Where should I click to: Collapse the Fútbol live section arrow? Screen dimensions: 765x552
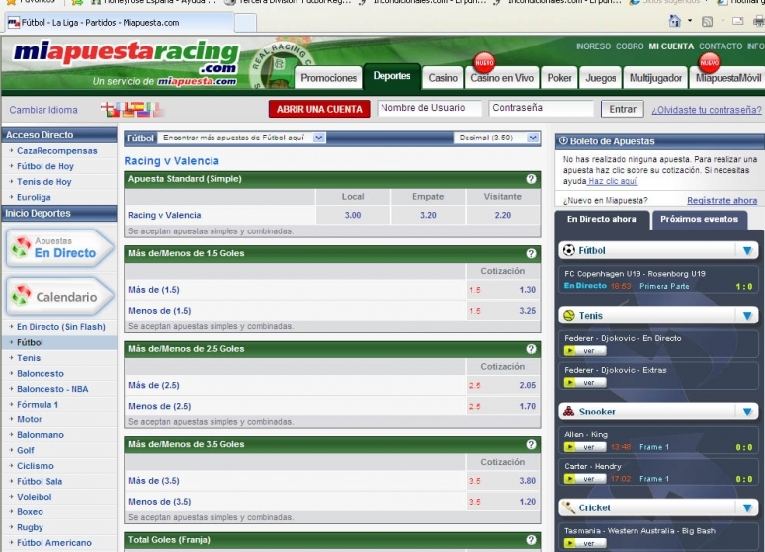(x=747, y=251)
